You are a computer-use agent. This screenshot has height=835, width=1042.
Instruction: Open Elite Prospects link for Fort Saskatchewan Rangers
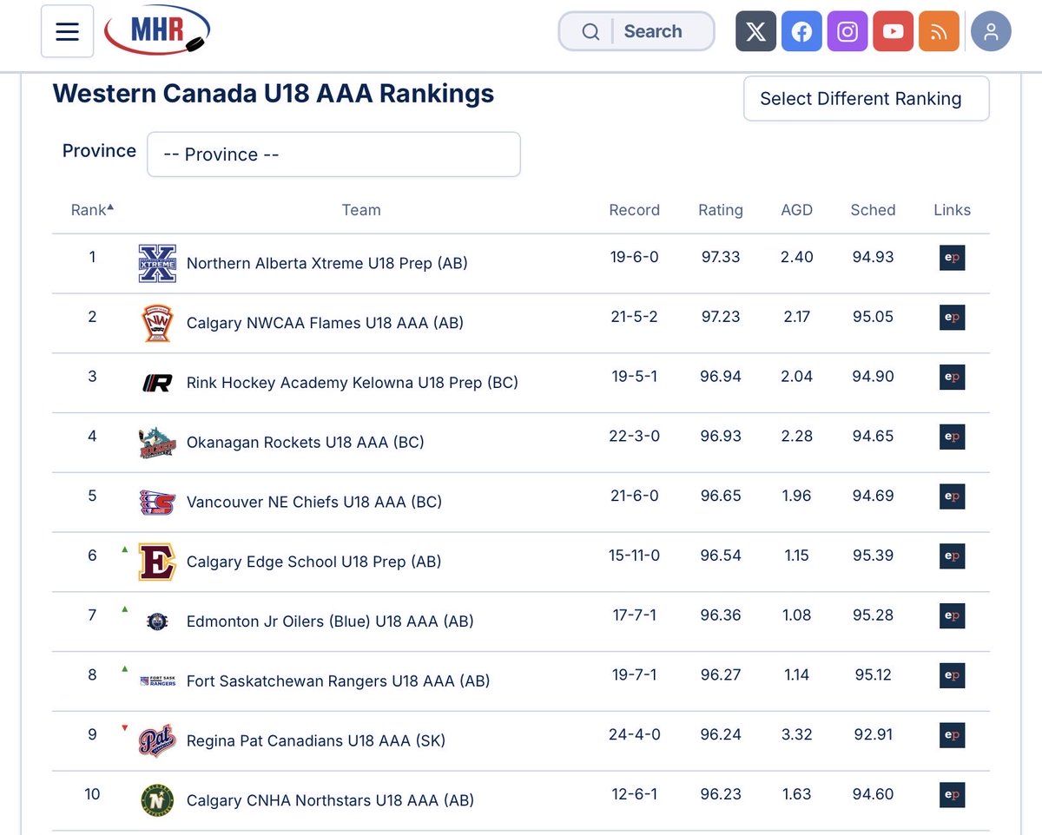click(x=952, y=675)
